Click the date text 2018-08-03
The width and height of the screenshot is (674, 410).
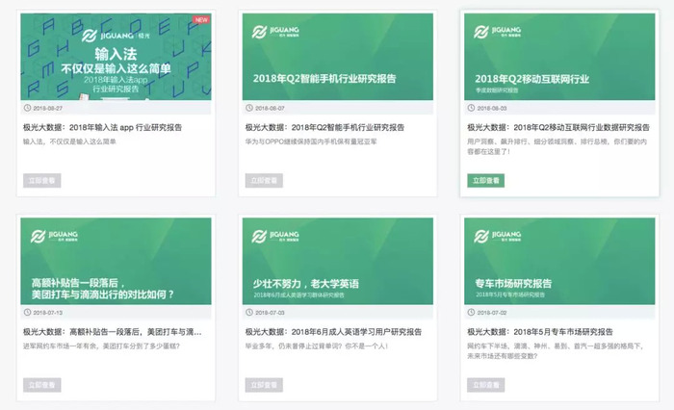(x=492, y=109)
